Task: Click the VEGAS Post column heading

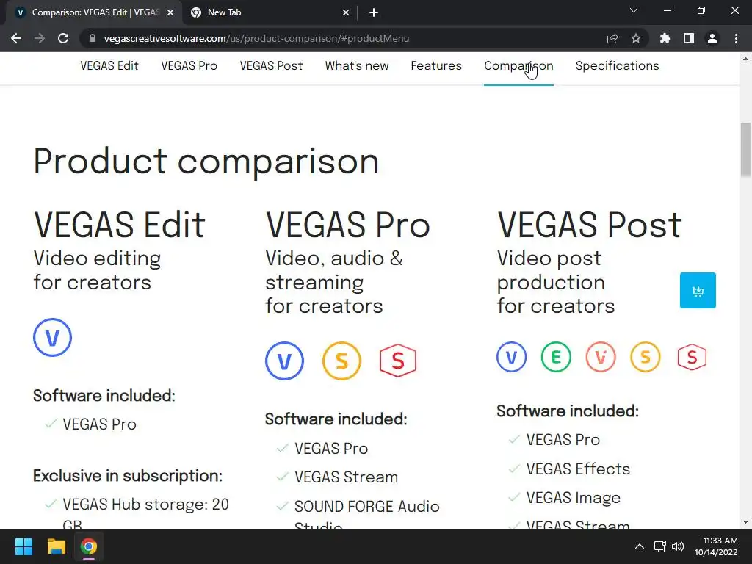Action: [x=590, y=225]
